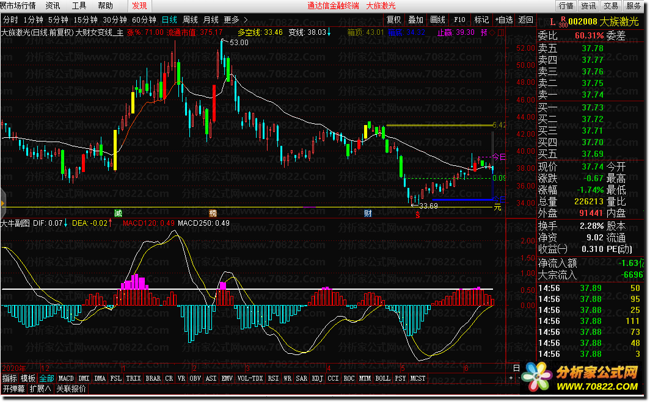
Task: Open the 帮助 menu
Action: [x=105, y=5]
